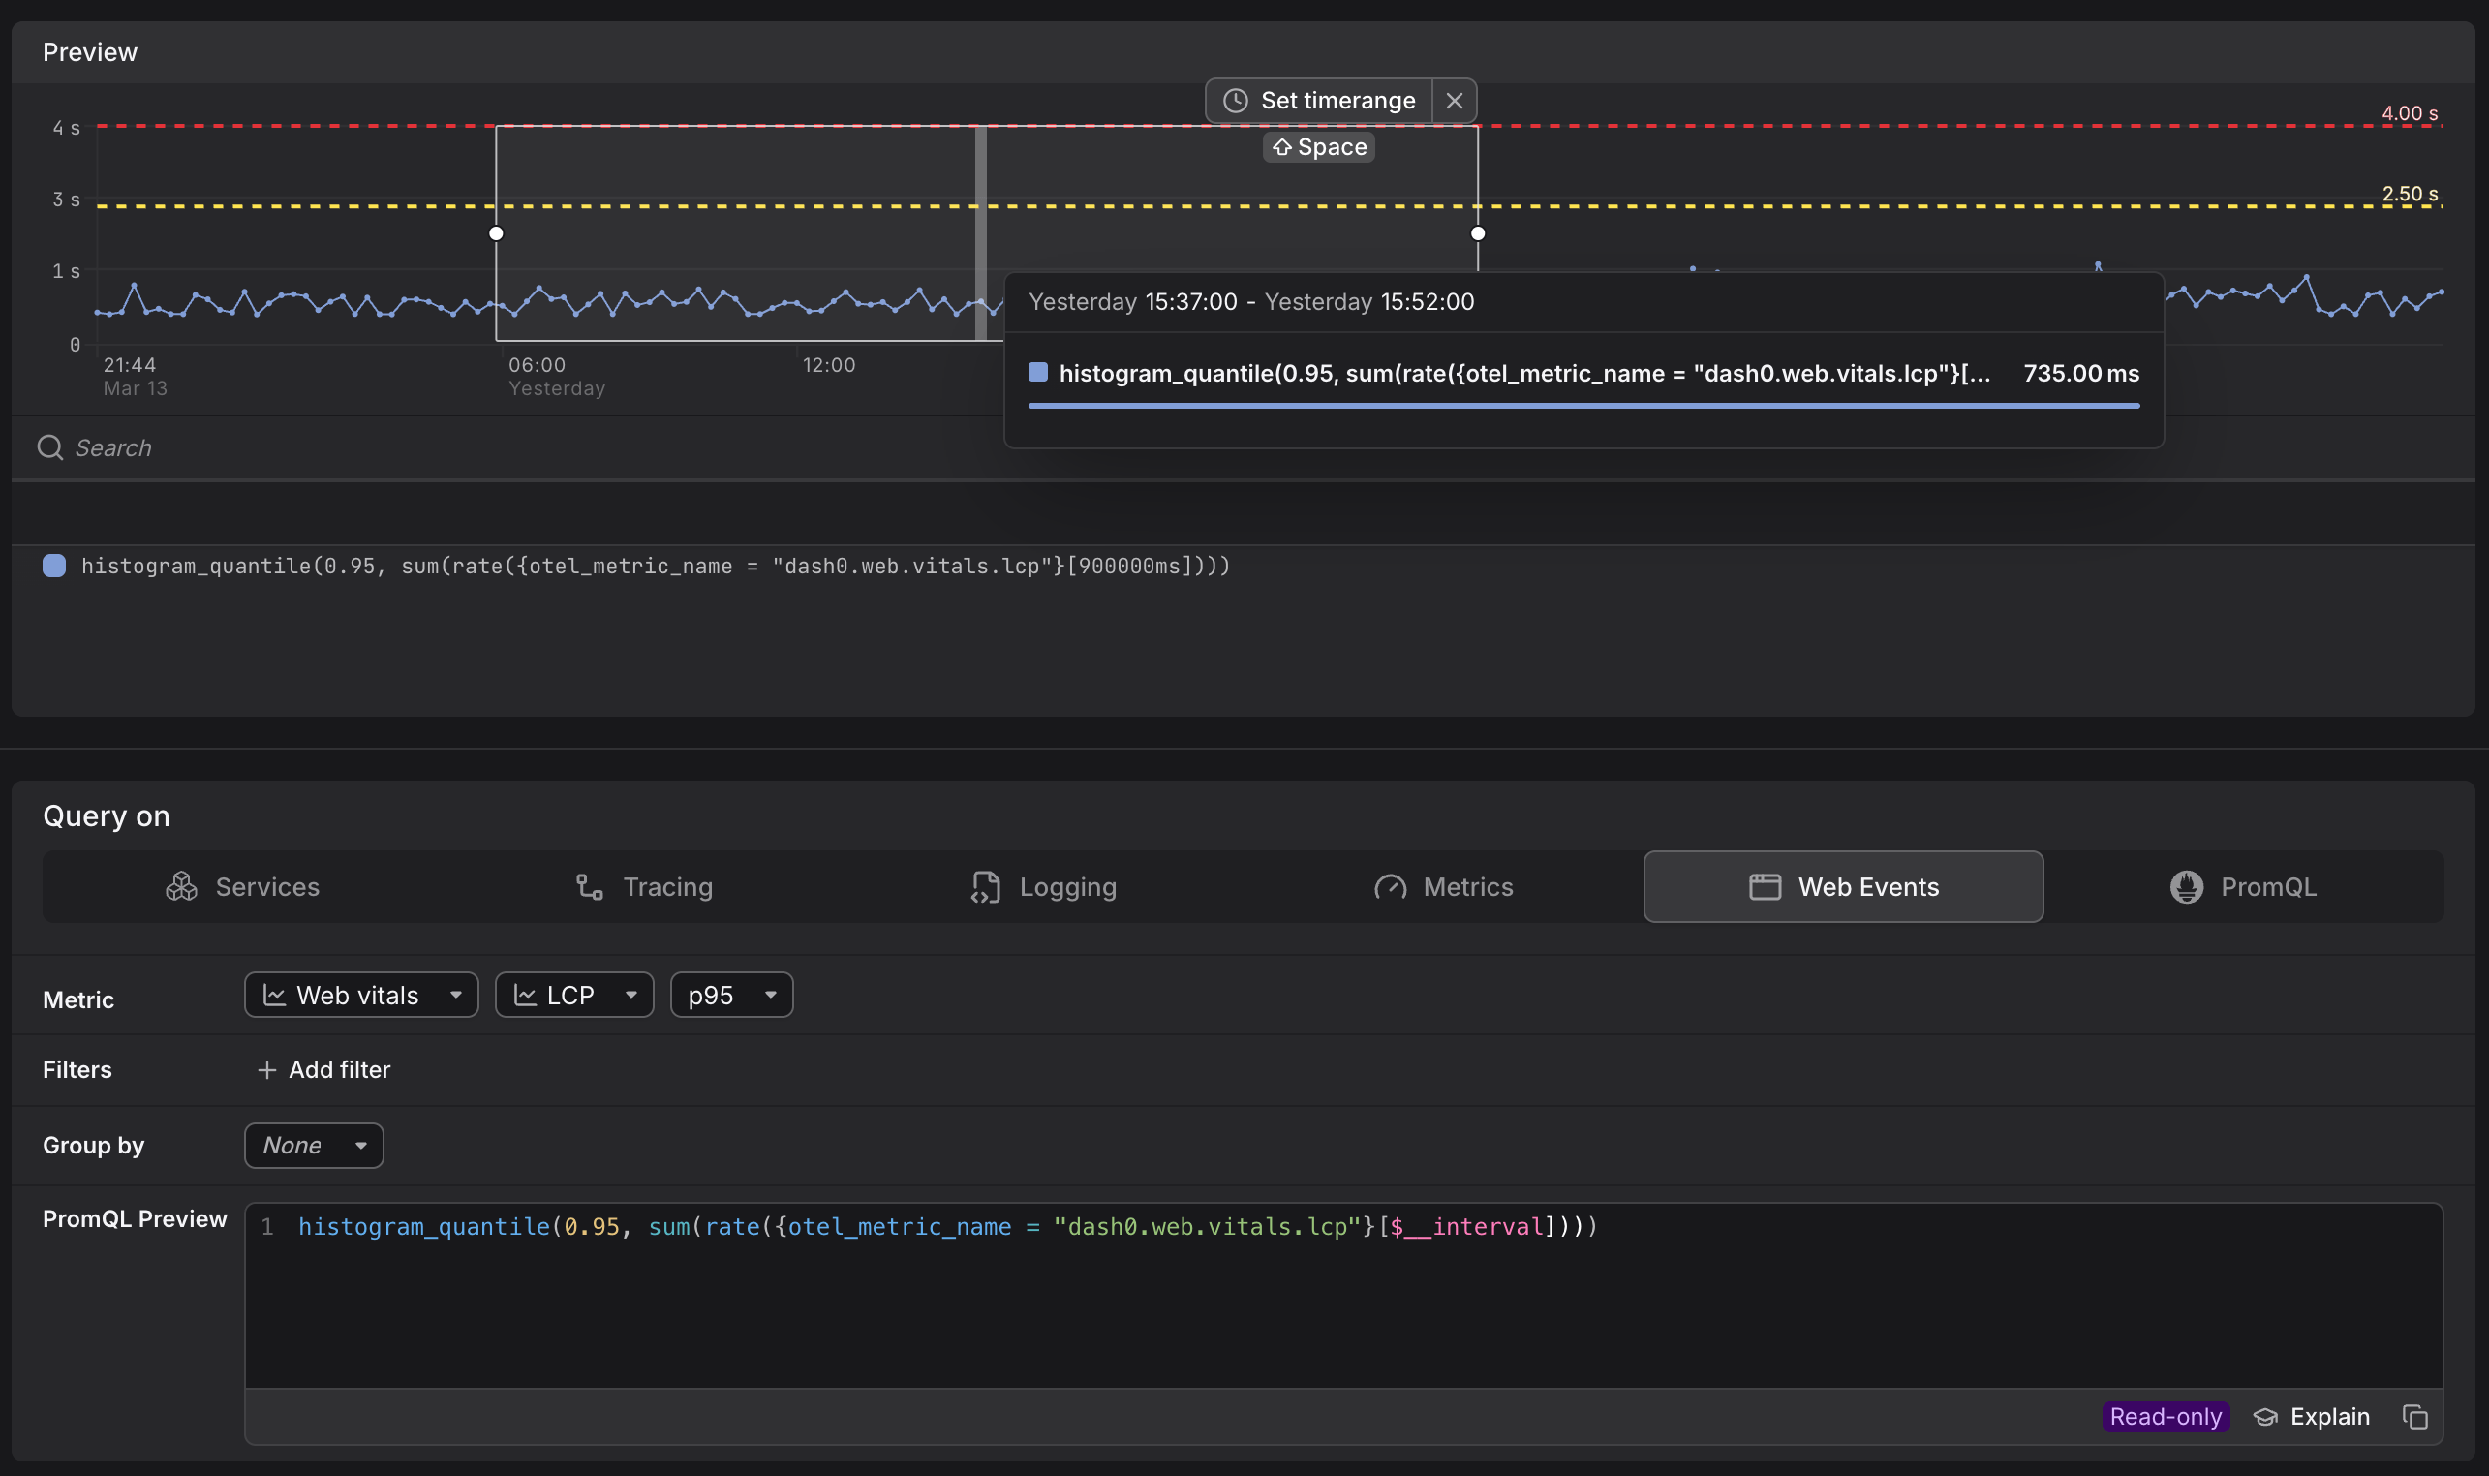
Task: Copy the PromQL query using copy icon
Action: [2415, 1415]
